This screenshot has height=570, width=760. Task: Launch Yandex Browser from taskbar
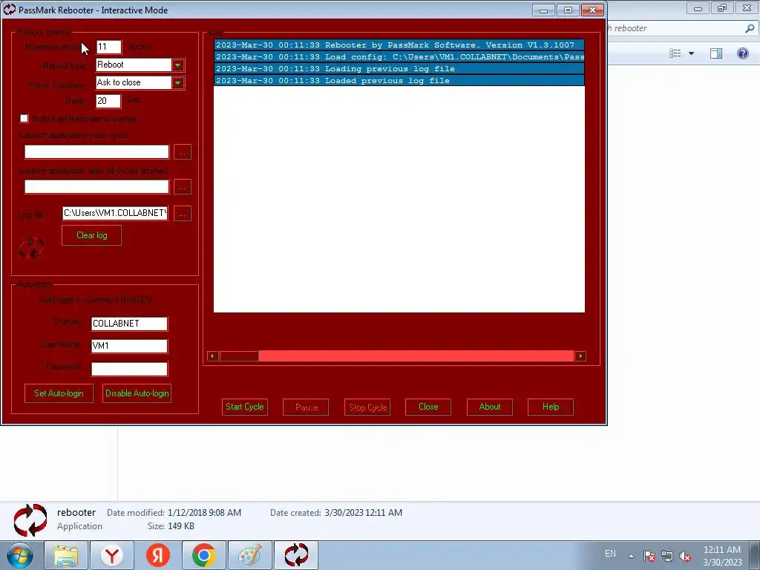(x=112, y=555)
